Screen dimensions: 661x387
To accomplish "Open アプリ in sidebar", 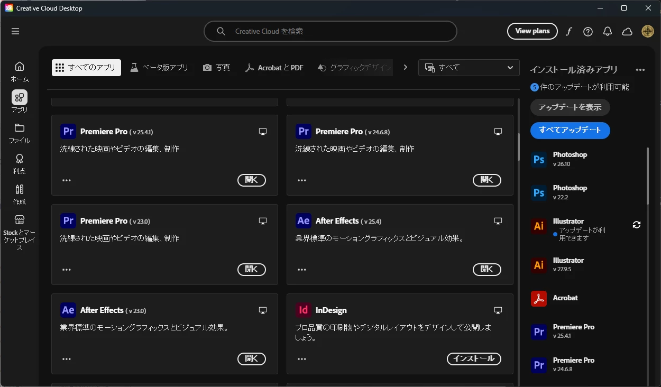I will point(20,102).
